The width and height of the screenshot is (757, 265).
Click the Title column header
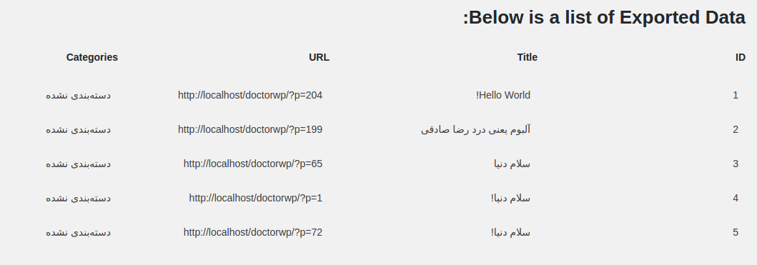pyautogui.click(x=528, y=57)
